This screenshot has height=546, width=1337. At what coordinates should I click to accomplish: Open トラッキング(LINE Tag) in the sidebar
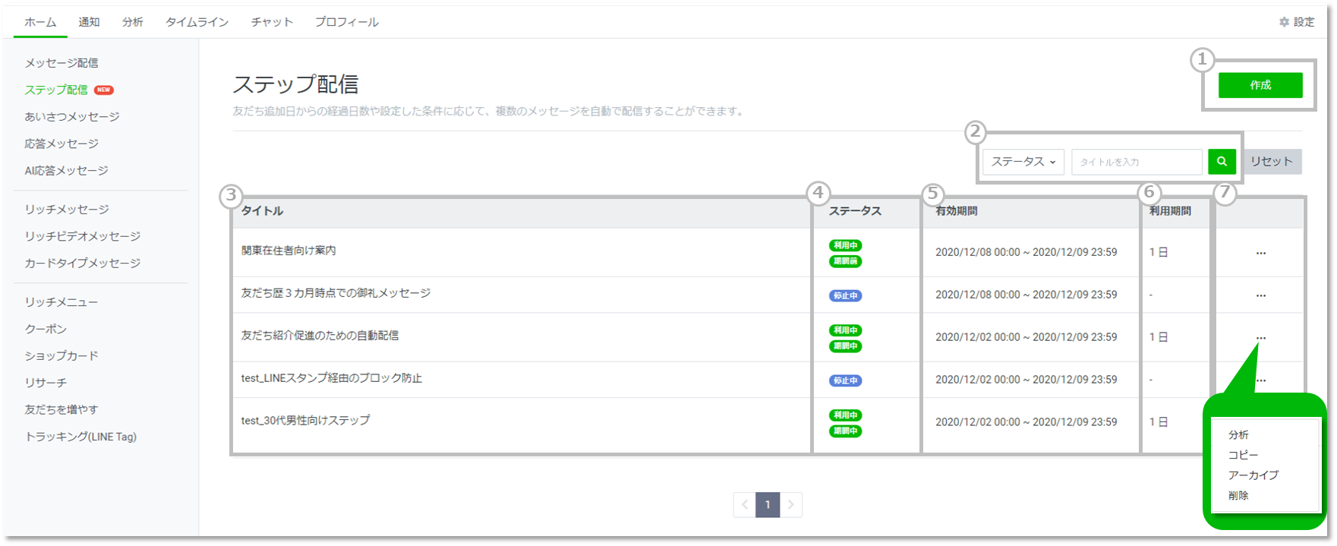coord(80,437)
